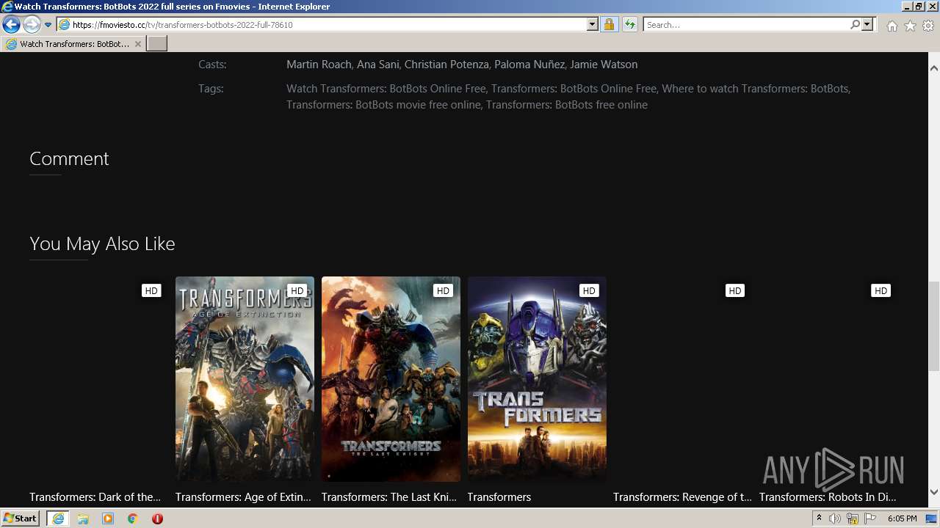The image size is (940, 528).
Task: Click the volume speaker tray icon
Action: (x=835, y=518)
